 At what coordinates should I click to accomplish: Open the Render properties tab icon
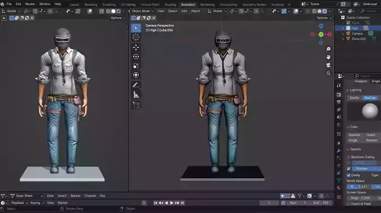[x=339, y=95]
